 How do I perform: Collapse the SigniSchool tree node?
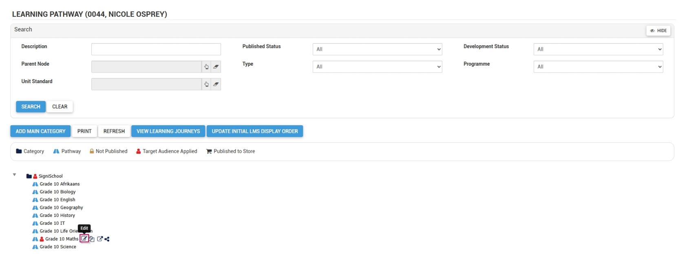(x=14, y=175)
